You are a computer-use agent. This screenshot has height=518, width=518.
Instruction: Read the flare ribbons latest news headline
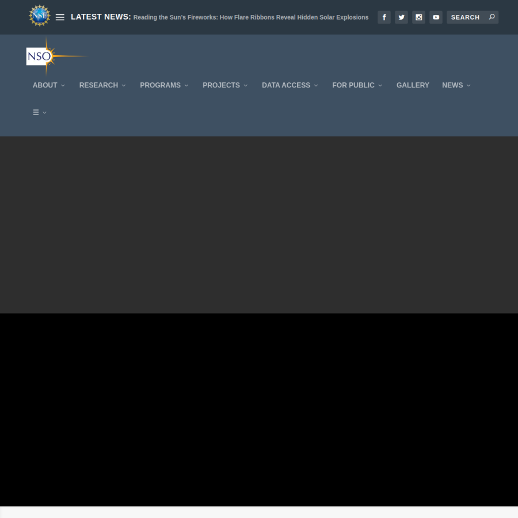click(251, 17)
